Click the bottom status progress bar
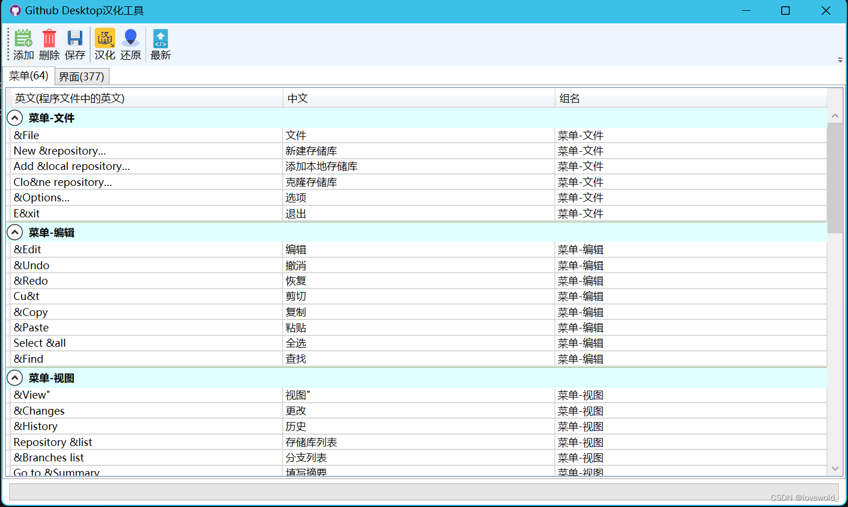Screen dimensions: 848x507 point(423,492)
